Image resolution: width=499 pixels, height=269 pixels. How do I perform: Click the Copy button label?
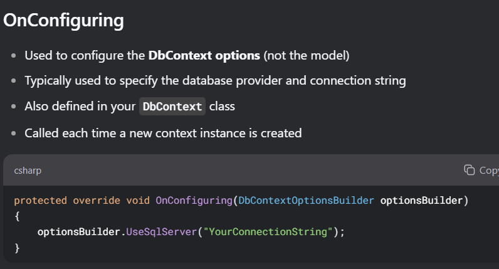click(489, 171)
